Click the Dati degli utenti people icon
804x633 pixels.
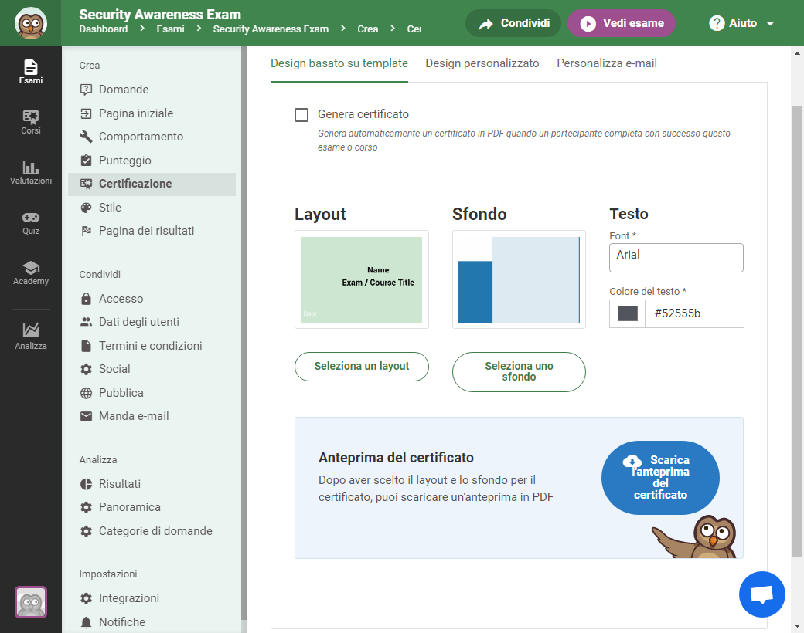[x=86, y=322]
